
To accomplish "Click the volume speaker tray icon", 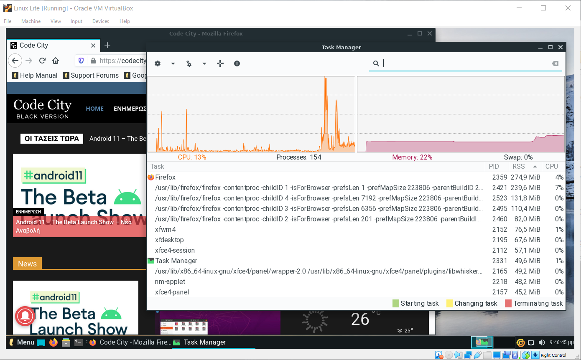I will [x=542, y=343].
